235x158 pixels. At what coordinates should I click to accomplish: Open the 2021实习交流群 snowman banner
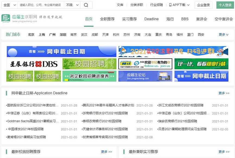click(x=173, y=51)
